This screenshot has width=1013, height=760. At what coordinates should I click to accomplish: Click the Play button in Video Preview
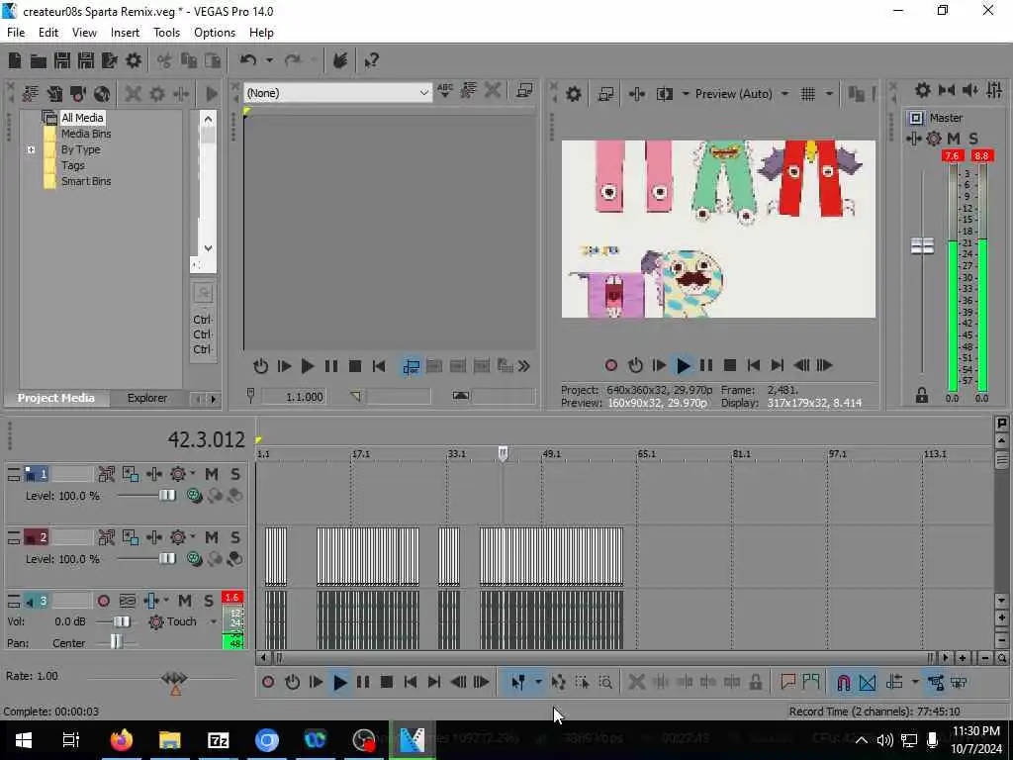pos(683,366)
